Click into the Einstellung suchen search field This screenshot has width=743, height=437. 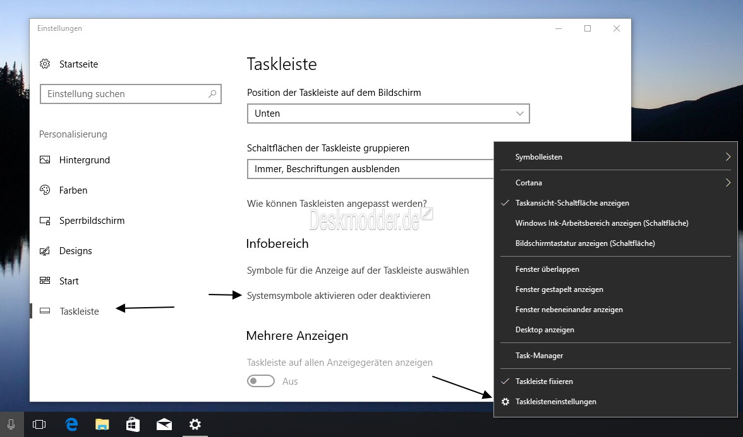131,94
